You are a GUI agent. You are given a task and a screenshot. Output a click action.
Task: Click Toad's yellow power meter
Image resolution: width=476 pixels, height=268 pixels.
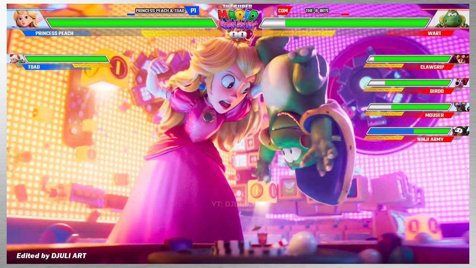coord(91,66)
